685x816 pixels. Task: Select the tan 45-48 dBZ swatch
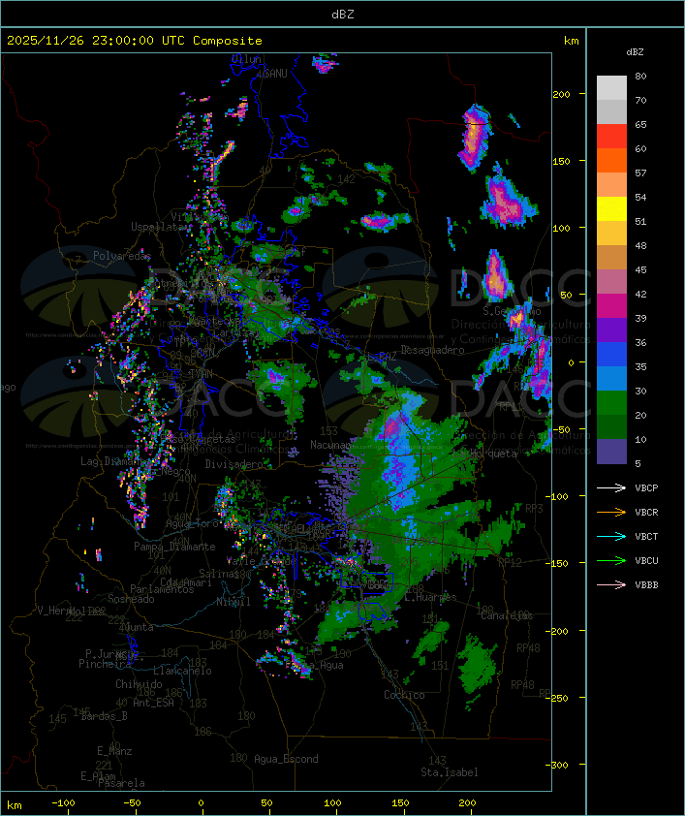pyautogui.click(x=611, y=257)
